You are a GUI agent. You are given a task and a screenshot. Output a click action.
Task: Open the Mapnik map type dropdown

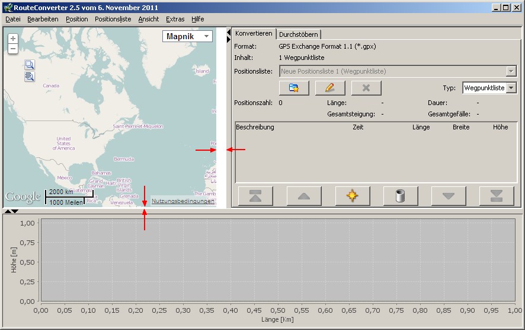tap(188, 37)
